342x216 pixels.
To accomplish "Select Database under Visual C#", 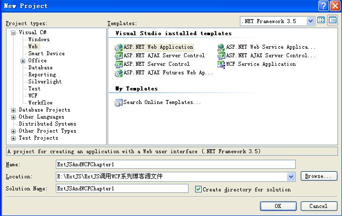I will point(40,68).
